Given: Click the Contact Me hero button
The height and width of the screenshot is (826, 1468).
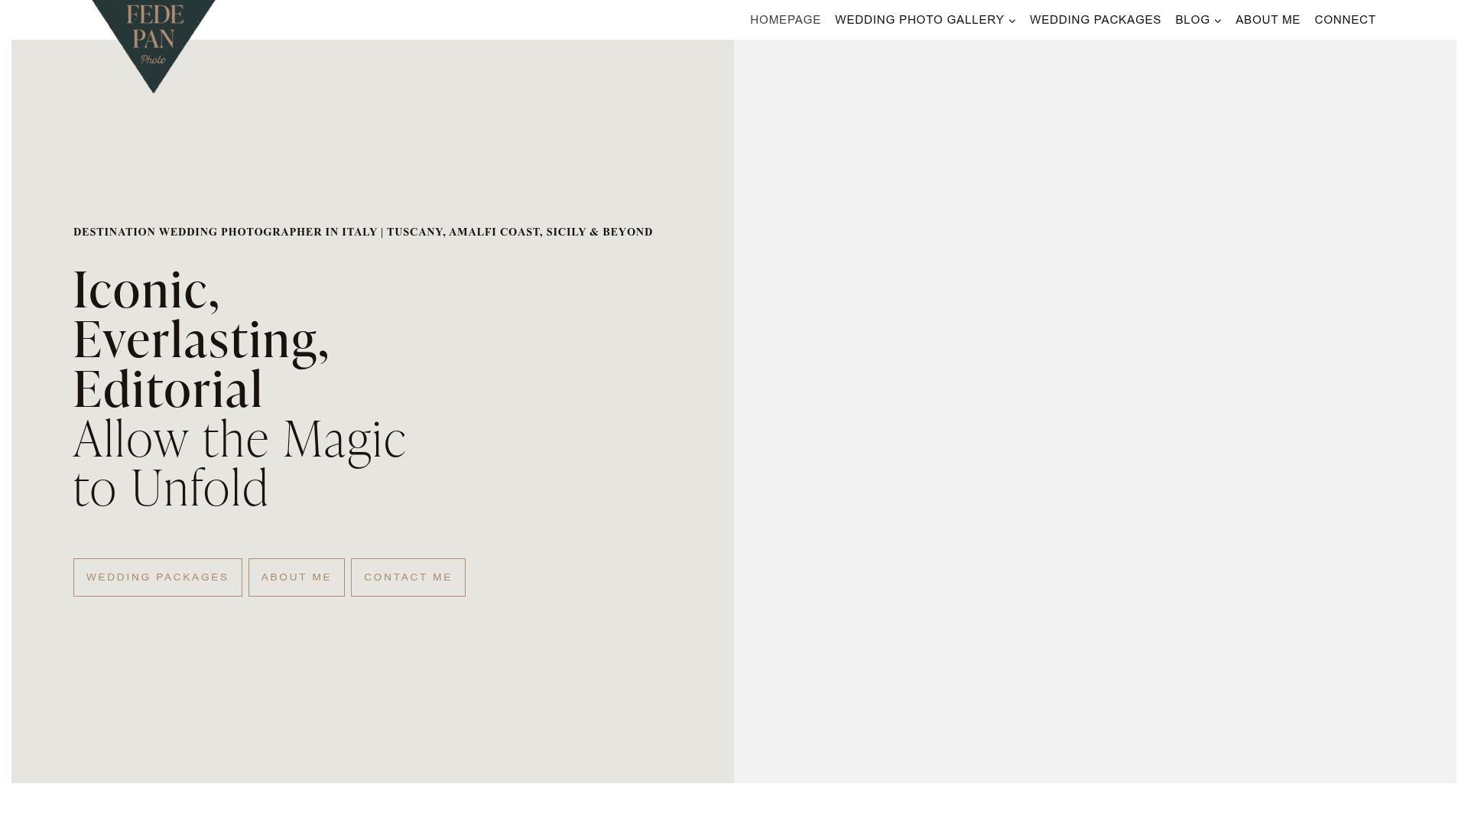Looking at the screenshot, I should click(x=408, y=577).
